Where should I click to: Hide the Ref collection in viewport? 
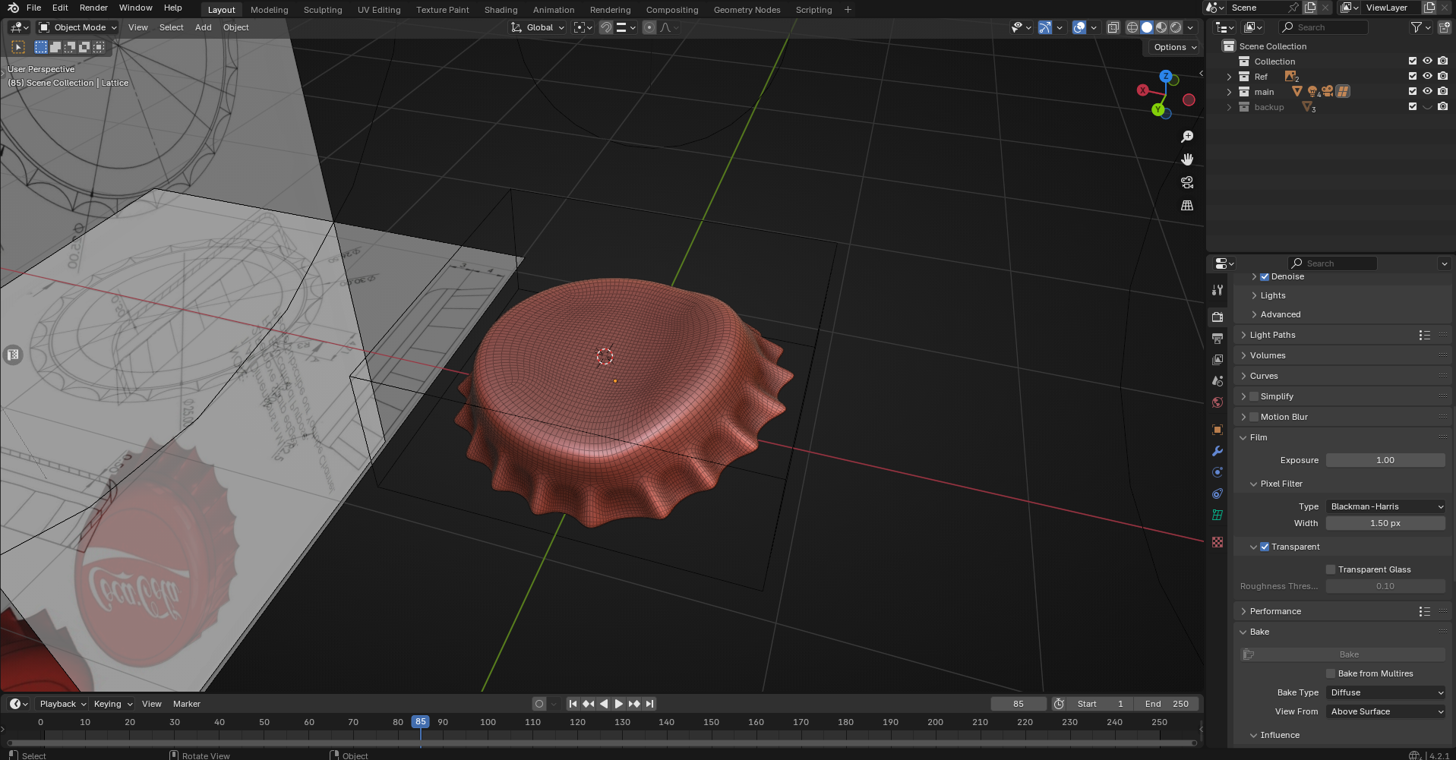pyautogui.click(x=1427, y=76)
